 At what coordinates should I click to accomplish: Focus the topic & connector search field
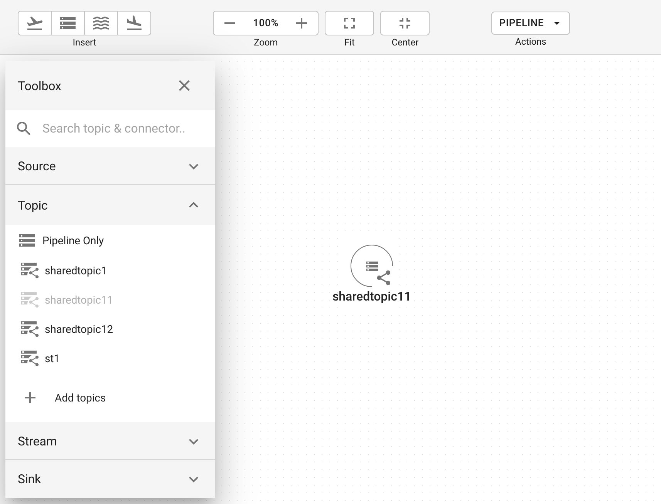(x=114, y=128)
